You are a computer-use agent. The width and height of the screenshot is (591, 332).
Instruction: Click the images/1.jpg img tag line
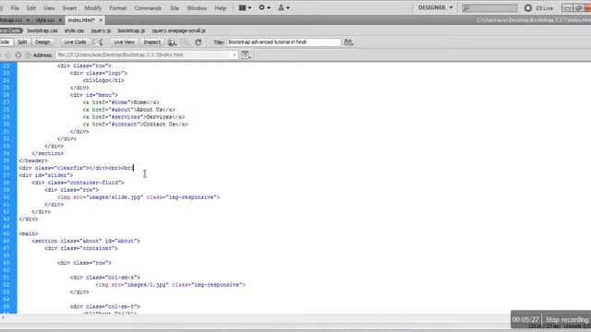tap(170, 285)
